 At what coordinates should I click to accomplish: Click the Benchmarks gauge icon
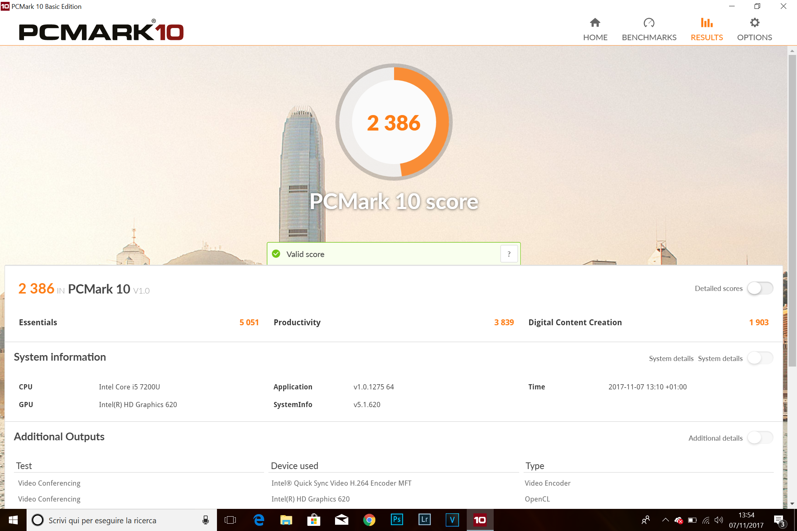point(649,23)
